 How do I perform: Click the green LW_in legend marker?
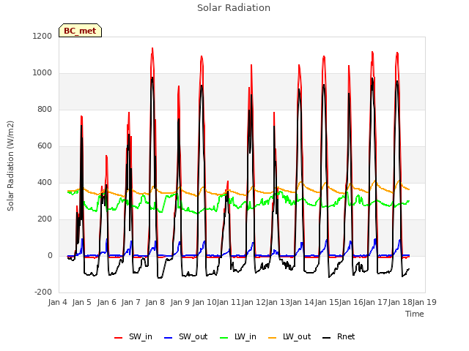[224, 338]
